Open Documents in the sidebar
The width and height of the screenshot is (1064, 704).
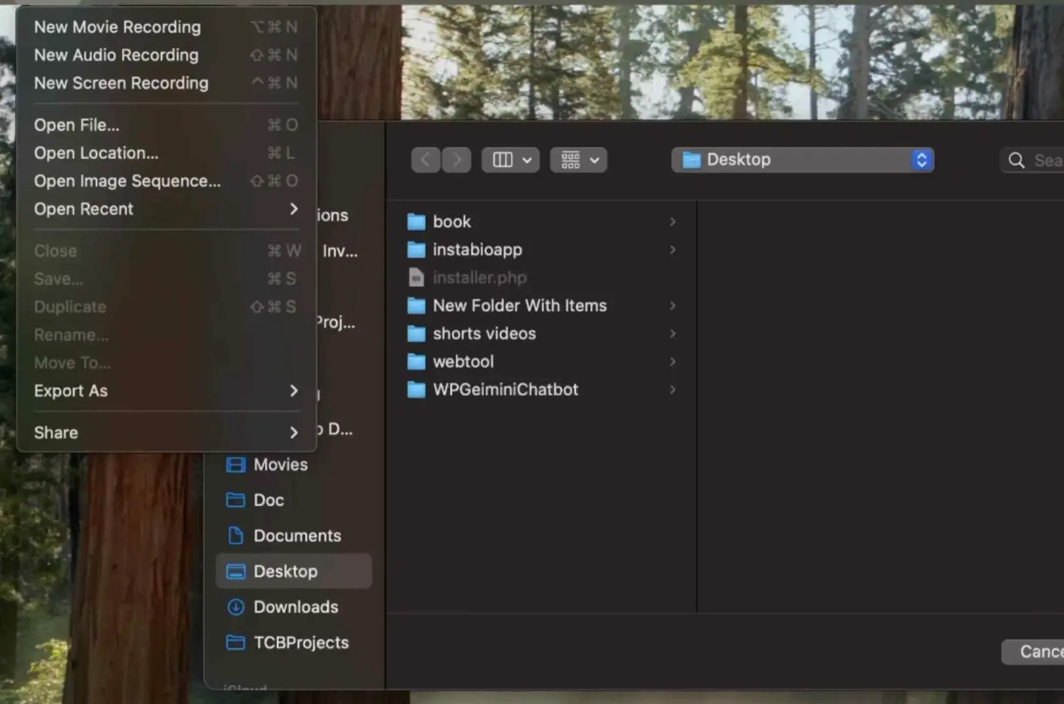[x=294, y=536]
